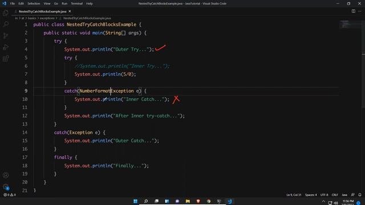Open Google Chrome from the taskbar
This screenshot has height=205, width=365.
coord(209,201)
